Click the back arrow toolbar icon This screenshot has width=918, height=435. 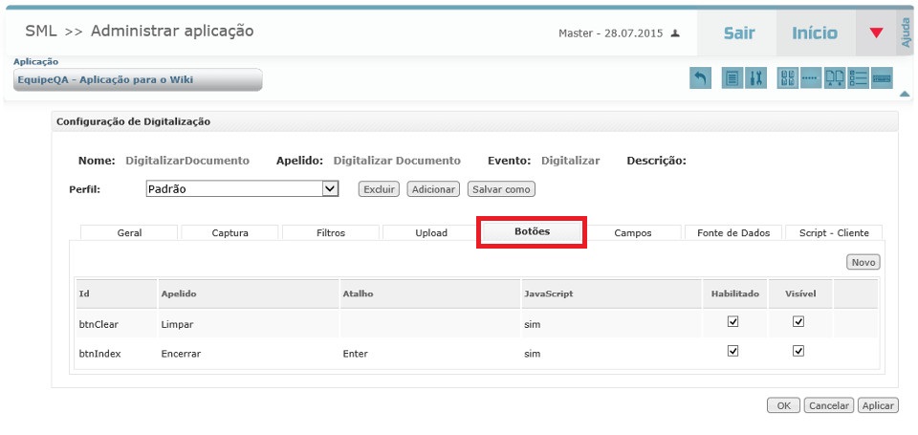pyautogui.click(x=701, y=79)
